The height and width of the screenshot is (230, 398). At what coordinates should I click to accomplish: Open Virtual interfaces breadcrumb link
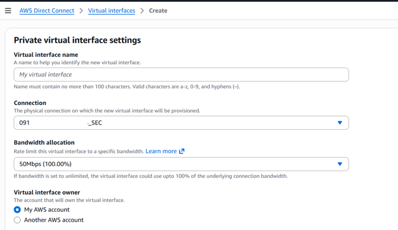pyautogui.click(x=112, y=11)
